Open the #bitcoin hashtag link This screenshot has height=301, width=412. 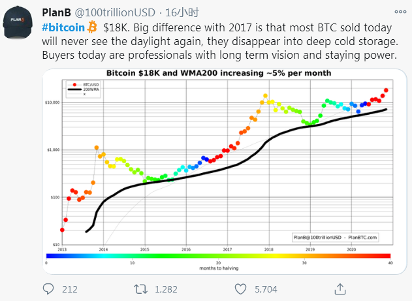click(63, 27)
